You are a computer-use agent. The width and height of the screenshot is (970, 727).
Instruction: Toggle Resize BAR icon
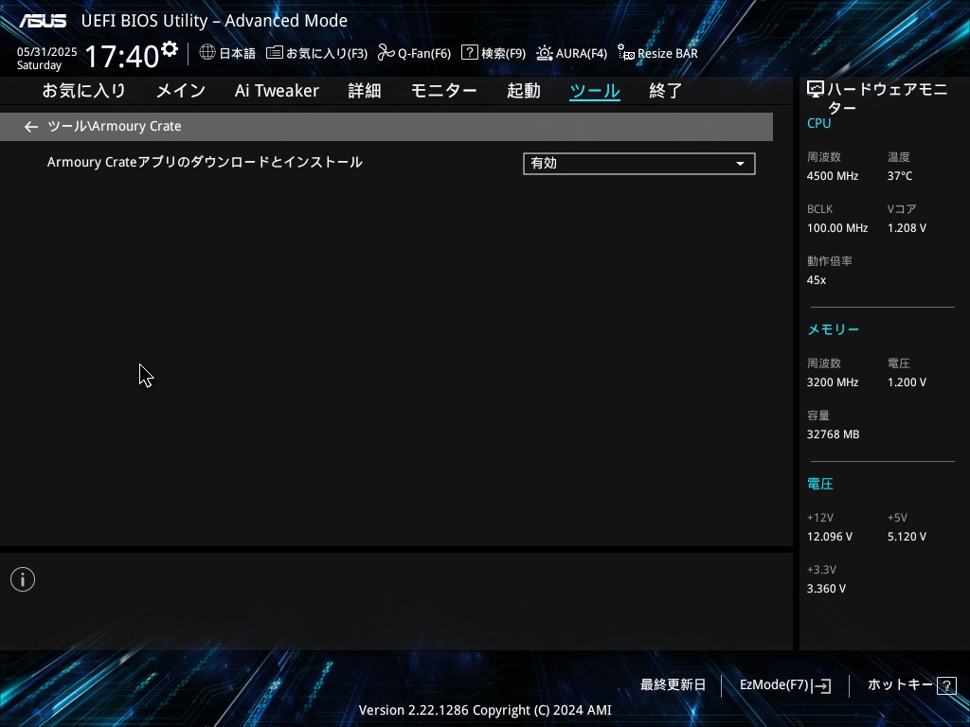pyautogui.click(x=626, y=53)
